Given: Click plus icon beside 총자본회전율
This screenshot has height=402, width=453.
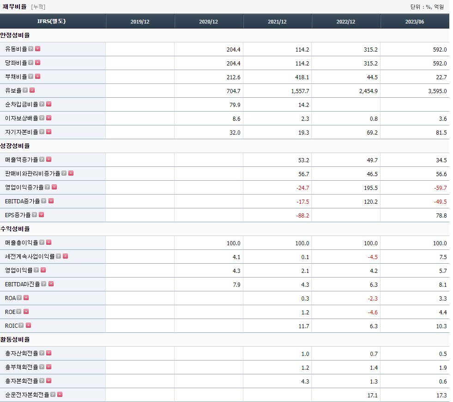Looking at the screenshot, I should 49,381.
